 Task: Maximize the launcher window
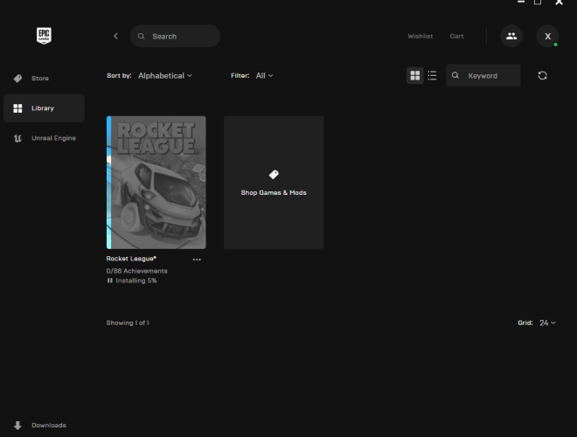[x=538, y=2]
